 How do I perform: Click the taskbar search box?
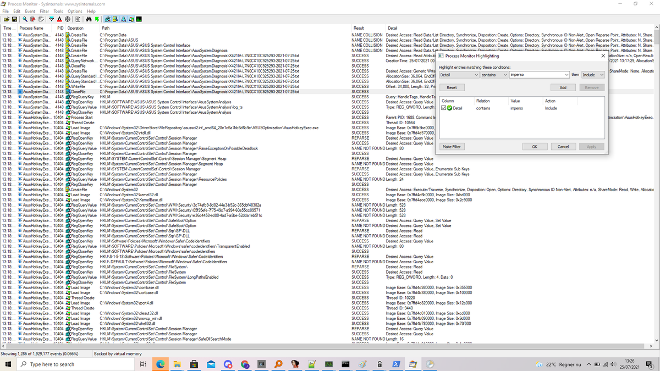coord(74,364)
